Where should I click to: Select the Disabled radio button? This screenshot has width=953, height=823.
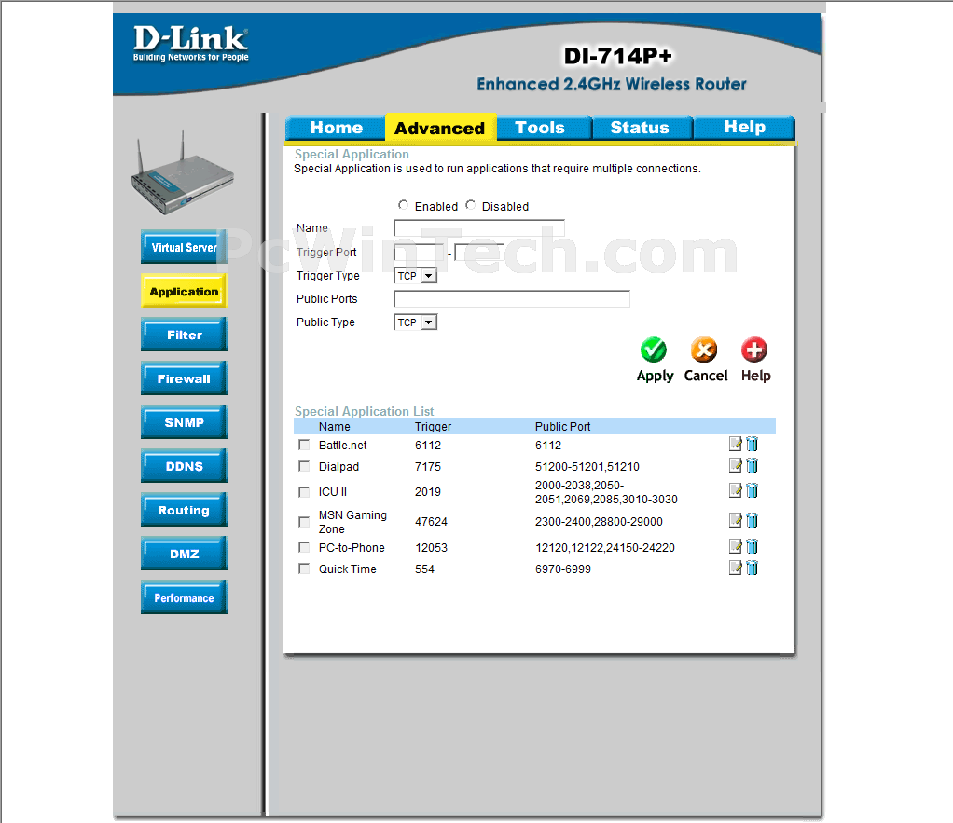point(470,205)
